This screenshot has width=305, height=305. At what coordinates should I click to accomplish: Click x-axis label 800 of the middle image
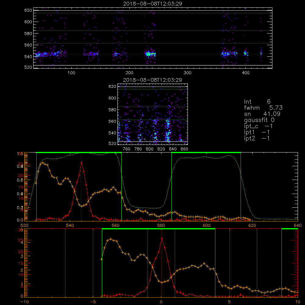click(149, 149)
